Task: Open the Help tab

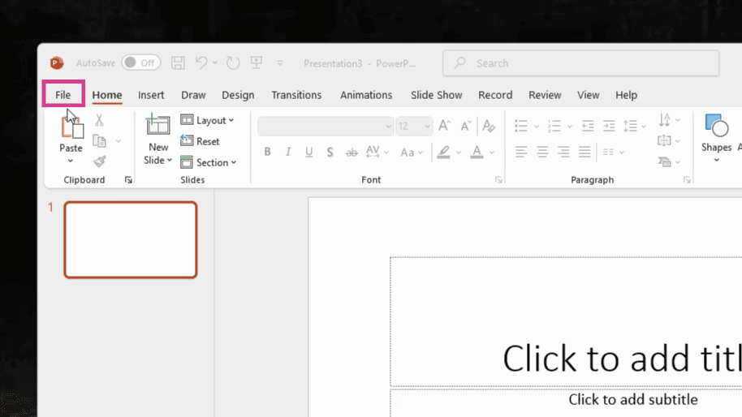Action: (x=626, y=95)
